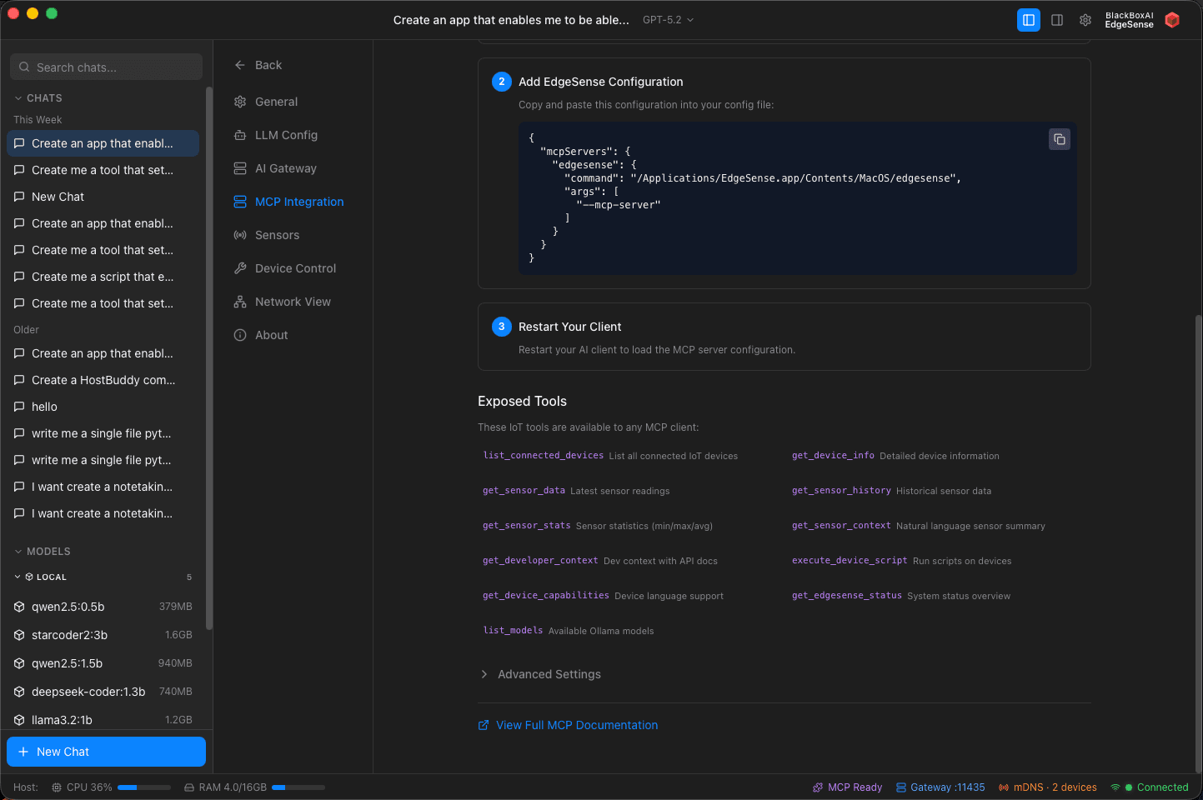This screenshot has width=1203, height=800.
Task: Collapse the LOCAL models group
Action: 18,576
